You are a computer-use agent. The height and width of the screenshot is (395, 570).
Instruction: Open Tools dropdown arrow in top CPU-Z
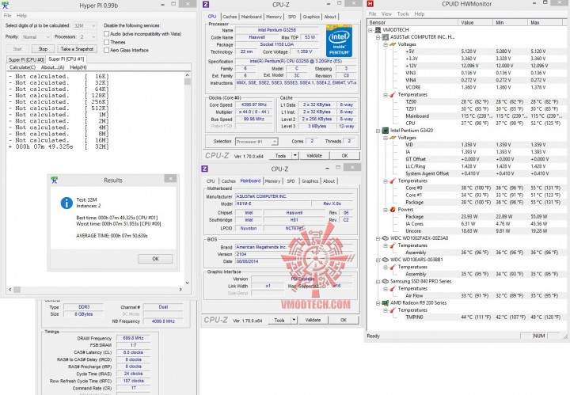[x=295, y=155]
